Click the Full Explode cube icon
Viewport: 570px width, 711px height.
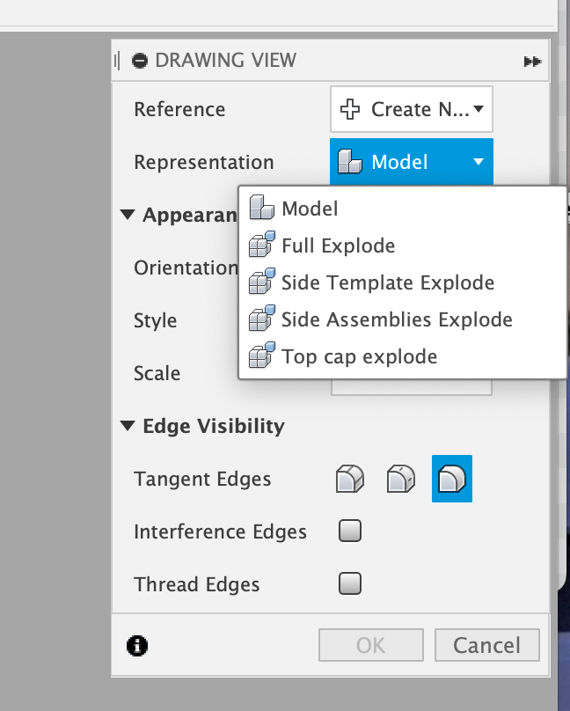[262, 245]
